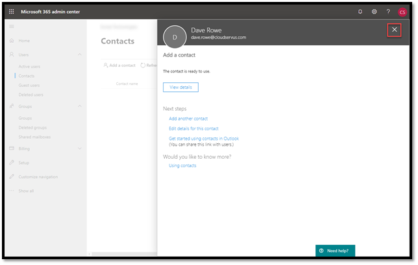Go to Home in the sidebar
Image resolution: width=418 pixels, height=265 pixels.
click(24, 41)
